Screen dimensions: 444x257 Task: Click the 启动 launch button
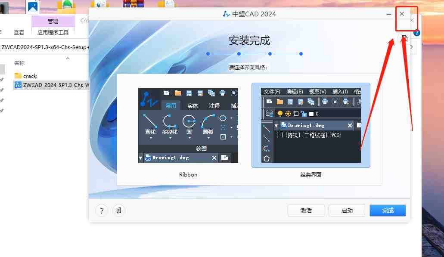(x=347, y=211)
